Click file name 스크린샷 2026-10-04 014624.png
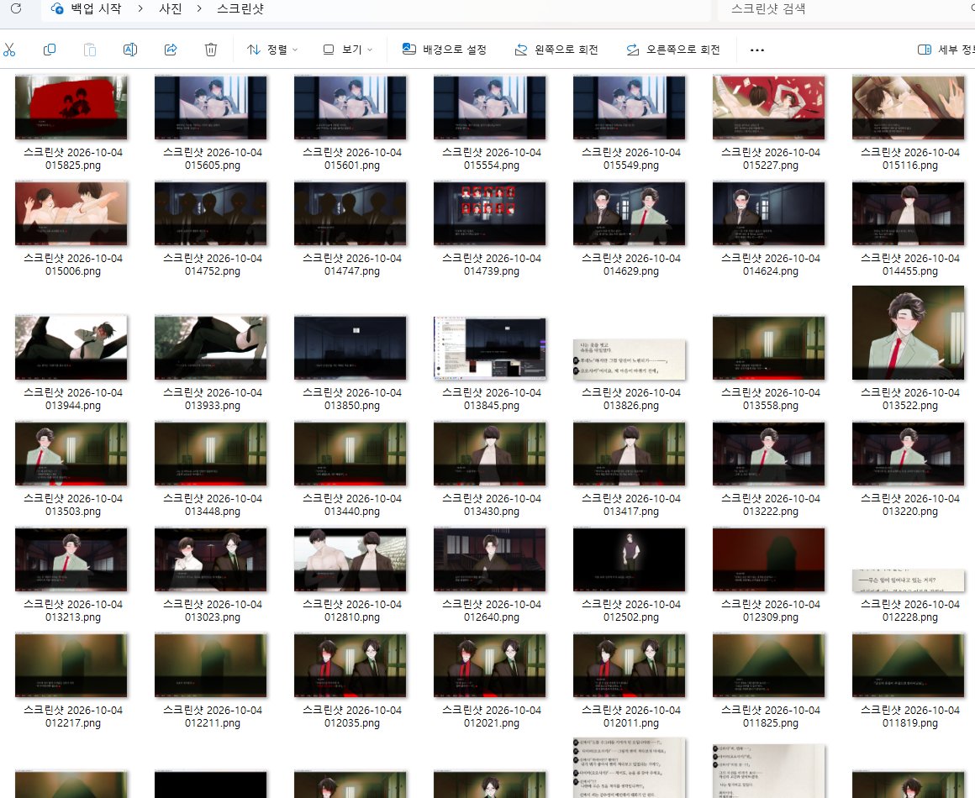Screen dimensions: 975x798 (771, 265)
